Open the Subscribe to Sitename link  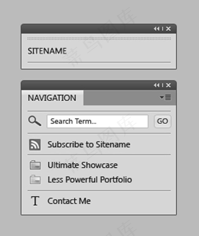click(x=89, y=145)
